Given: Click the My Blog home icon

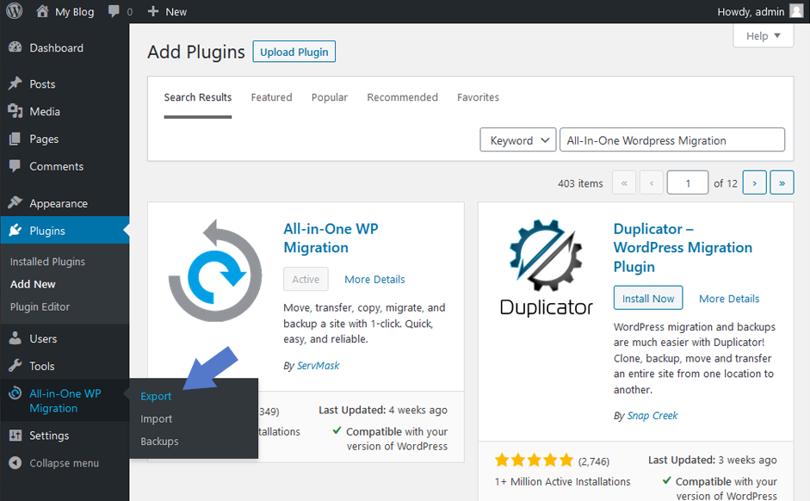Looking at the screenshot, I should point(42,11).
